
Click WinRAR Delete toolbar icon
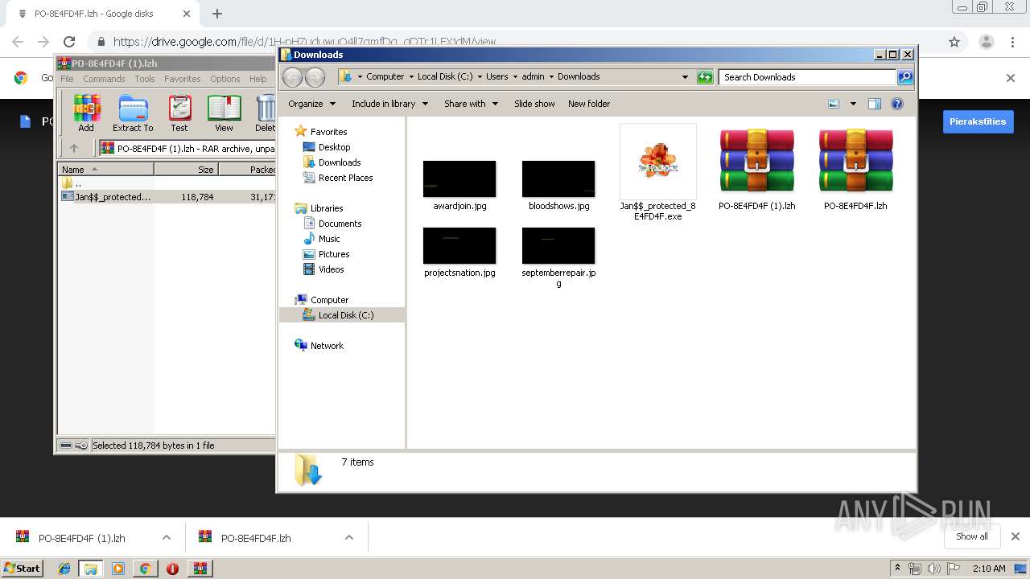[266, 113]
